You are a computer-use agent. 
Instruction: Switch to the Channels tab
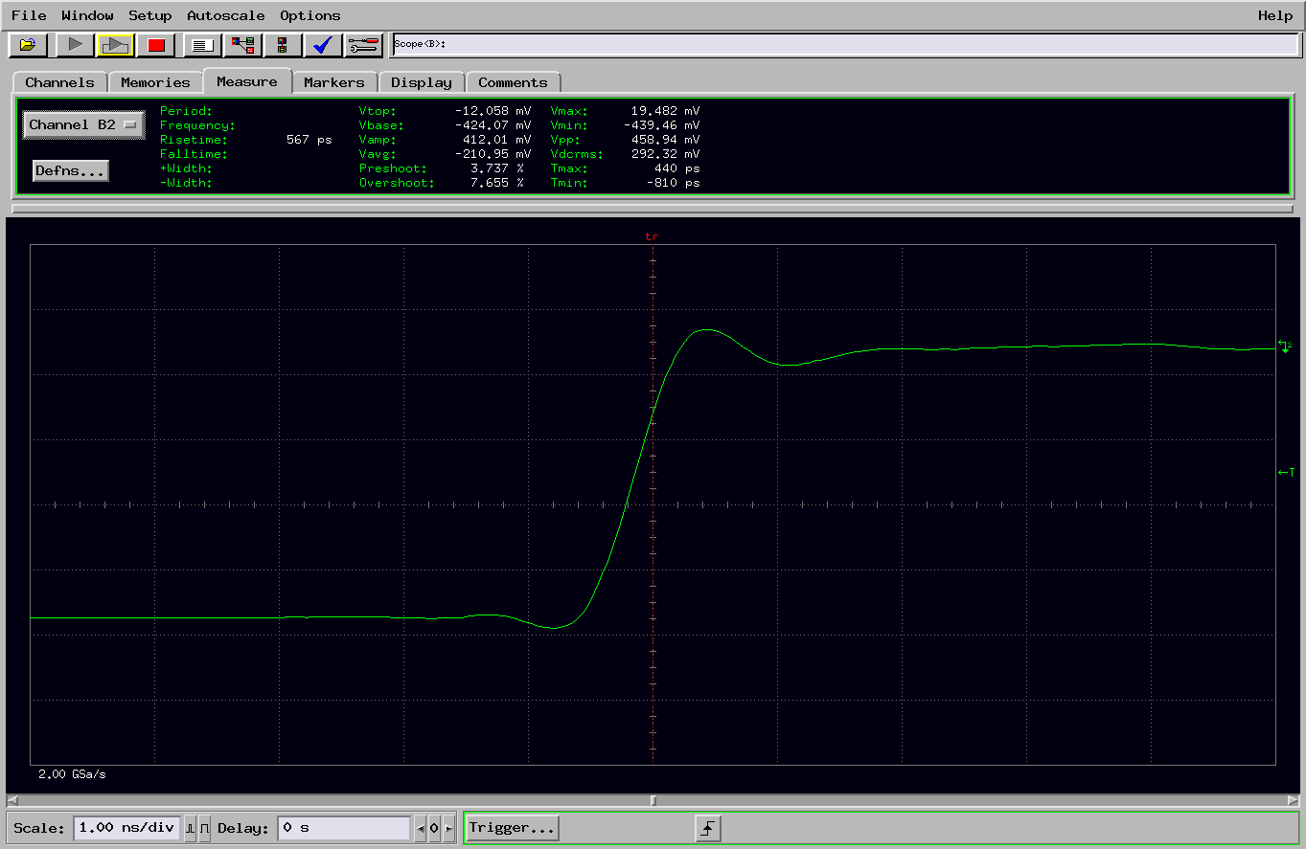click(59, 82)
